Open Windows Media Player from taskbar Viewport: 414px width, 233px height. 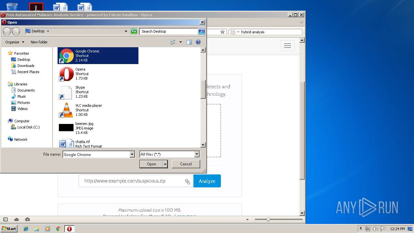[48, 229]
